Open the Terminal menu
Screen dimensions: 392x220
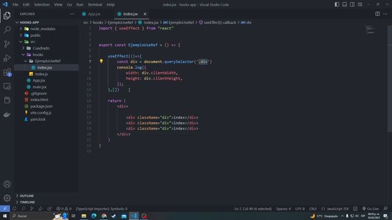(x=95, y=4)
